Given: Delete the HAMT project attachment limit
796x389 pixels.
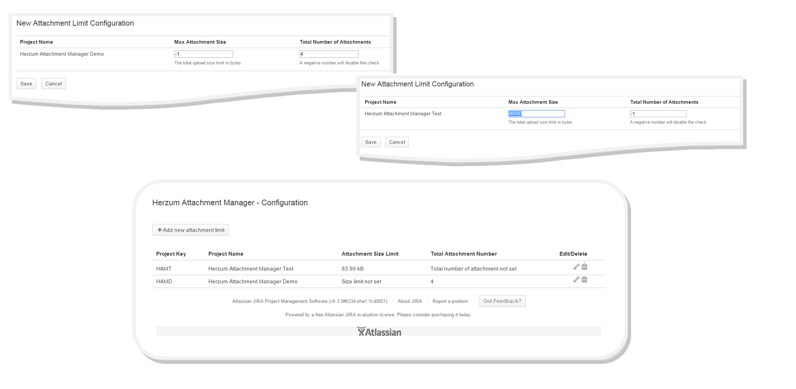Looking at the screenshot, I should coord(584,267).
